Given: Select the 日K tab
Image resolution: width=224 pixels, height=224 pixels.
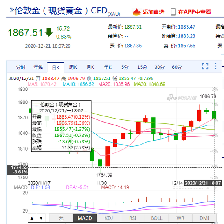Looking at the screenshot, I should pos(56,68).
